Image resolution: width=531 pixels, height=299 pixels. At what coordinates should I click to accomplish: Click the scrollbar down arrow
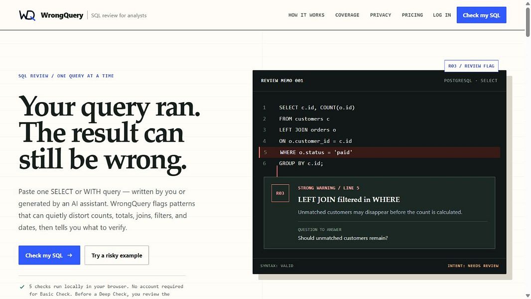coord(528,296)
